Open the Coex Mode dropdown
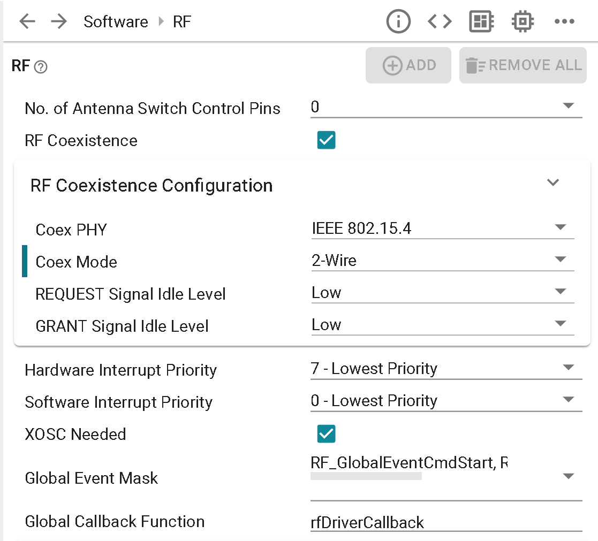 click(x=561, y=259)
